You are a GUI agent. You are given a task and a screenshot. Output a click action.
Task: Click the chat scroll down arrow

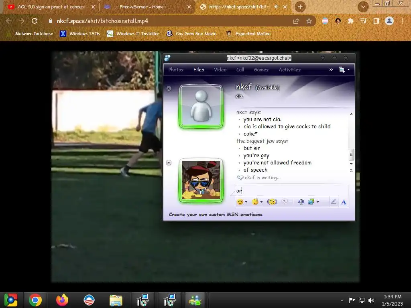(x=351, y=164)
